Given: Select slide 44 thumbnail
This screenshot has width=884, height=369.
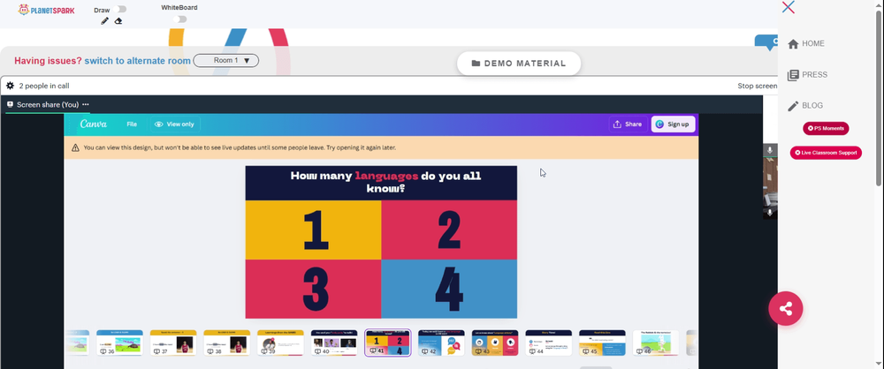Looking at the screenshot, I should click(x=549, y=343).
